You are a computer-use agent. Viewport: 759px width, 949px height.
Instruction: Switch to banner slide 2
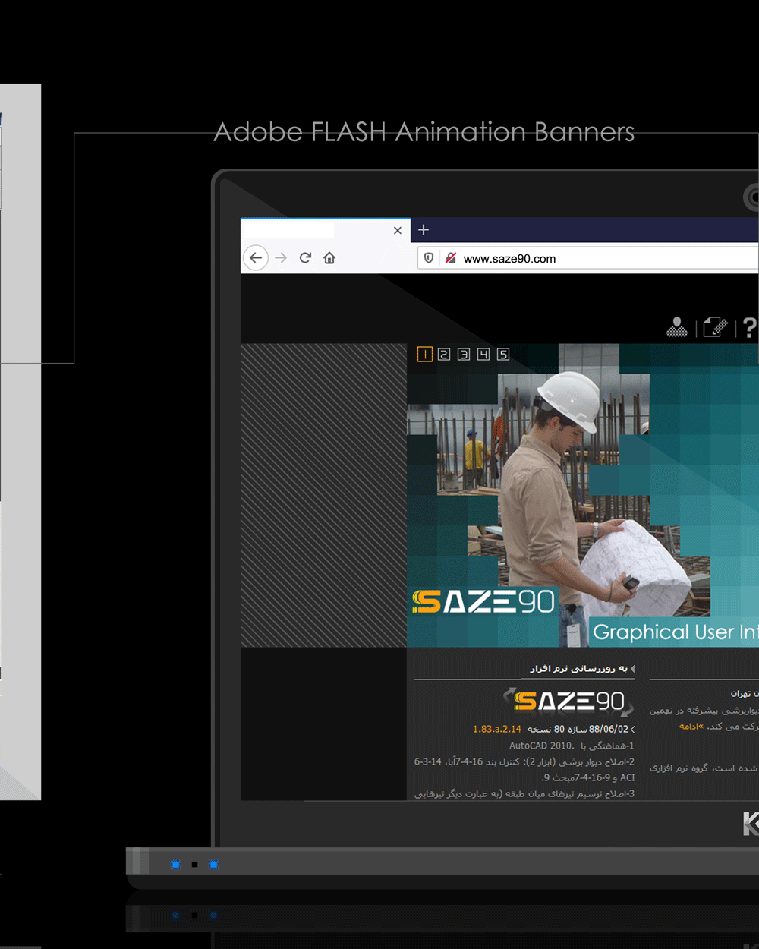tap(444, 355)
